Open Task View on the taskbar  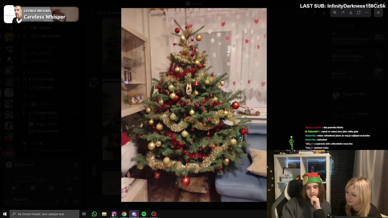(84, 214)
